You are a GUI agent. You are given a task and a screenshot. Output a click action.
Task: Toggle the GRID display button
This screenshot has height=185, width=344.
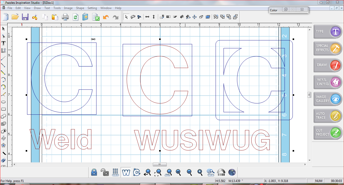[x=115, y=172]
